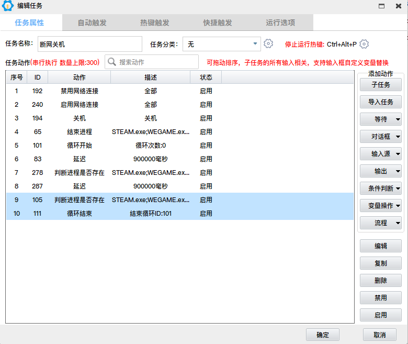Click 导入任务 to import a task
The height and width of the screenshot is (344, 408).
[x=381, y=102]
